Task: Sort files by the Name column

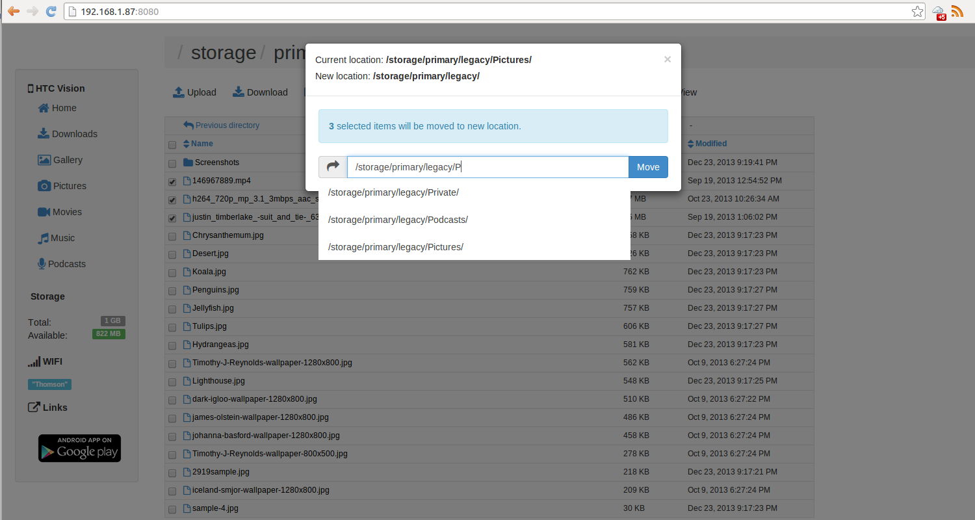Action: [x=198, y=144]
